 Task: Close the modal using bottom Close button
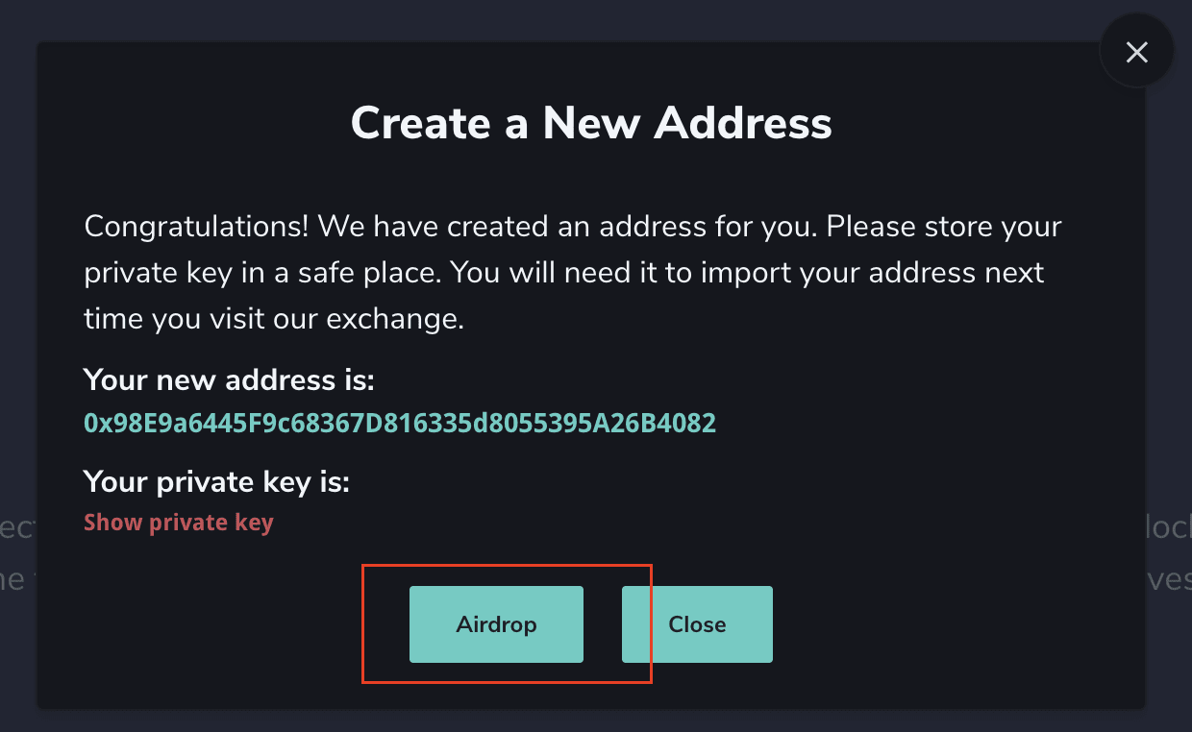(697, 624)
